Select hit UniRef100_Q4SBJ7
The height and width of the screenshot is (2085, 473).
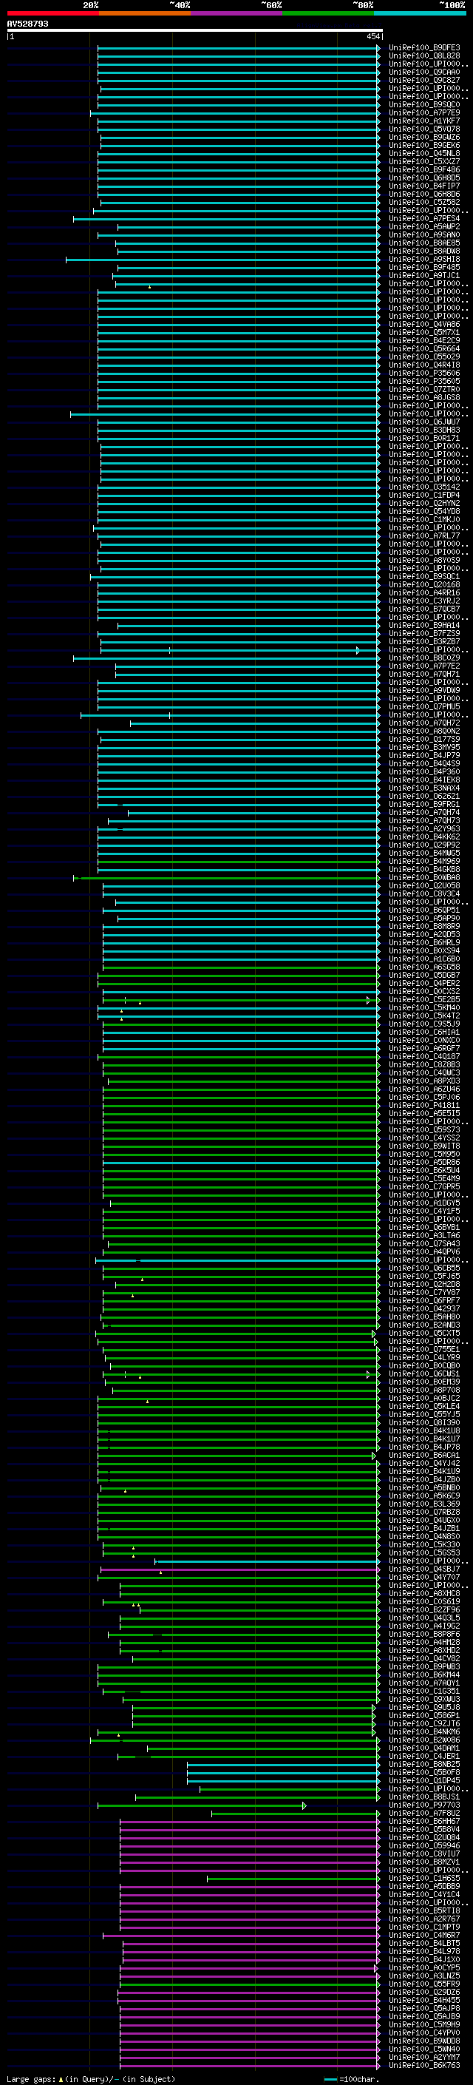(x=423, y=1569)
